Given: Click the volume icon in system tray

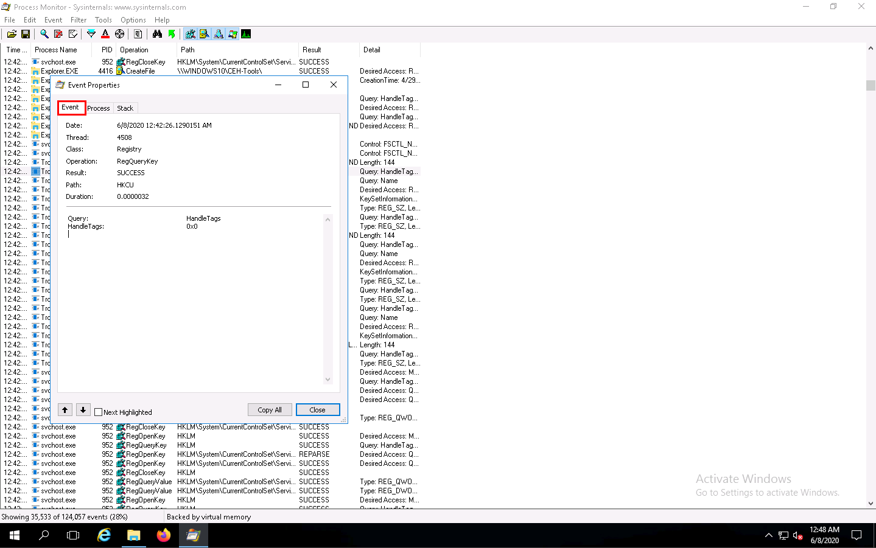Looking at the screenshot, I should pos(797,535).
